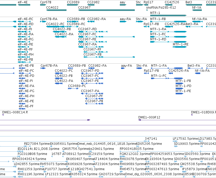
Task: Click the CG3967-RB transcript label
Action: (92, 54)
